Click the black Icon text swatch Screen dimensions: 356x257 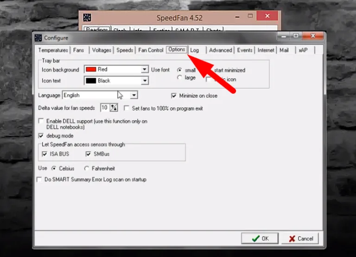[91, 81]
